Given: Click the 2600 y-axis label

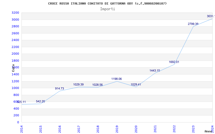Looking at the screenshot, I should [x=15, y=33].
